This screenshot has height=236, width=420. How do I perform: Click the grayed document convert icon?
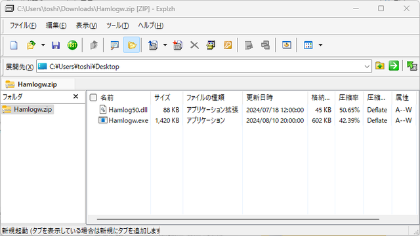(249, 45)
